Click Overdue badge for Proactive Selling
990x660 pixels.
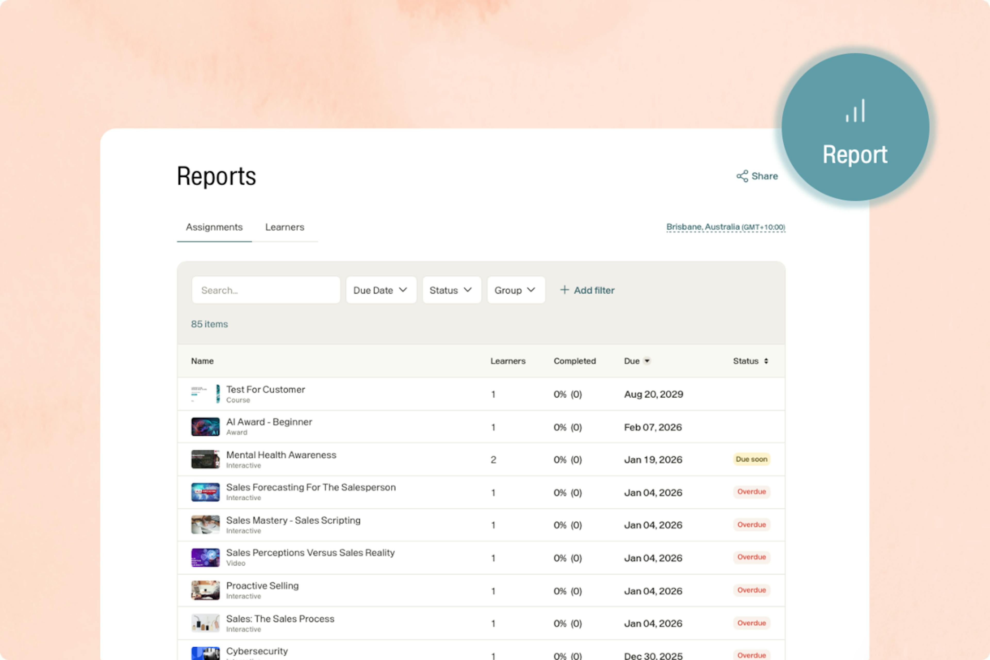751,590
